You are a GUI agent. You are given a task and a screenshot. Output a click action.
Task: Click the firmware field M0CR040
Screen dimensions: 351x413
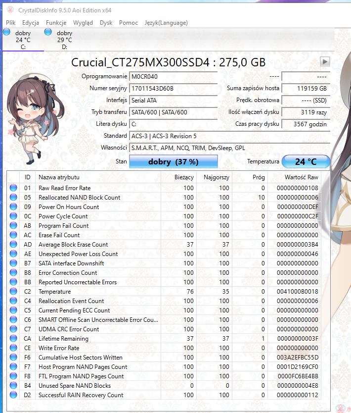173,77
